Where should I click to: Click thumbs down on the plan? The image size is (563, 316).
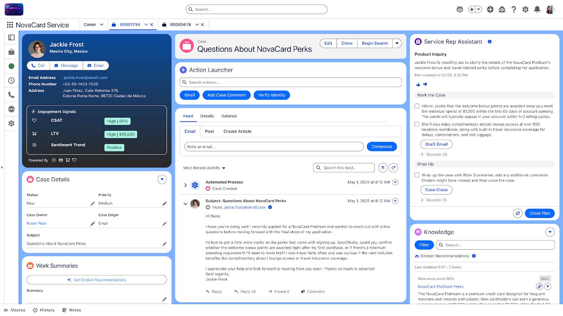425,85
